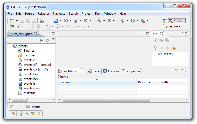Click the Description column header

(97, 82)
